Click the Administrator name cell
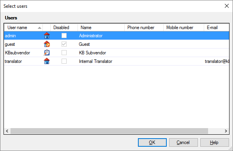The width and height of the screenshot is (233, 151). (x=91, y=36)
